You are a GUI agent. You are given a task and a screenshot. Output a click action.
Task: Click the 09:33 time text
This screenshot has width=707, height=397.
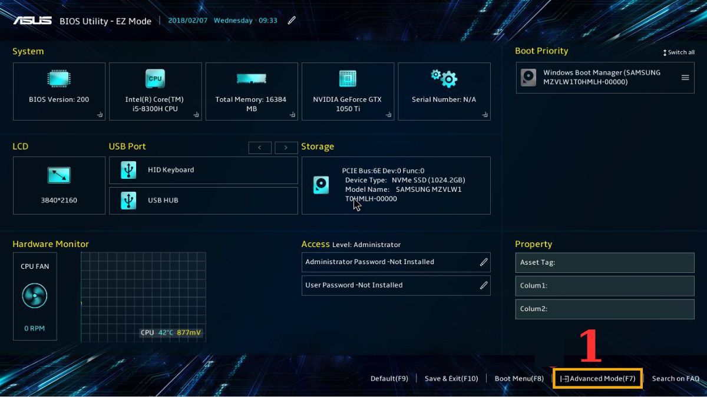pyautogui.click(x=267, y=21)
